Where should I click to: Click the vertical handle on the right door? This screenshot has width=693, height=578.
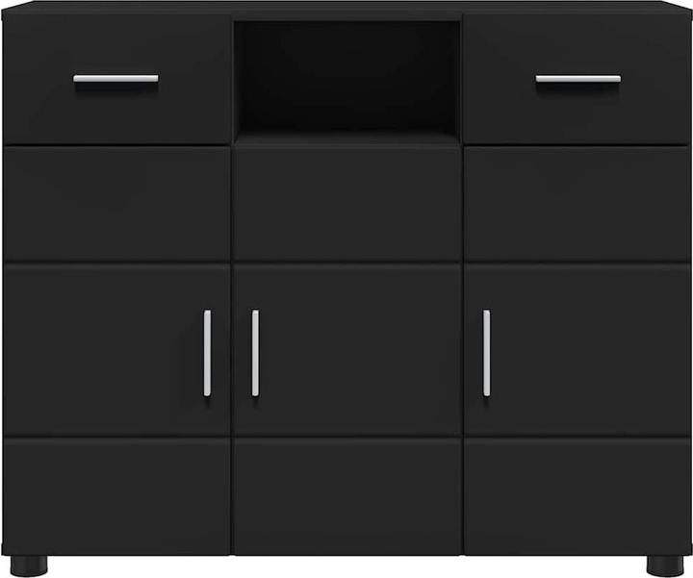click(x=487, y=353)
